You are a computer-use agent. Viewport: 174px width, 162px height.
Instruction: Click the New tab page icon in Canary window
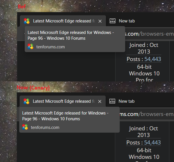(112, 101)
